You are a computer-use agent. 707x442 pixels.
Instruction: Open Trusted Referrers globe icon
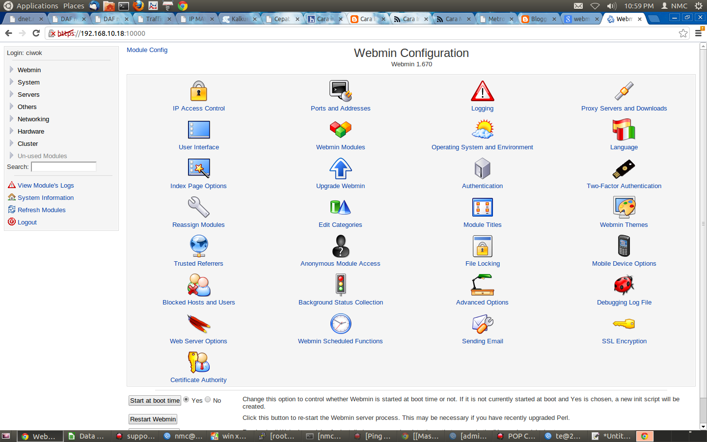199,246
